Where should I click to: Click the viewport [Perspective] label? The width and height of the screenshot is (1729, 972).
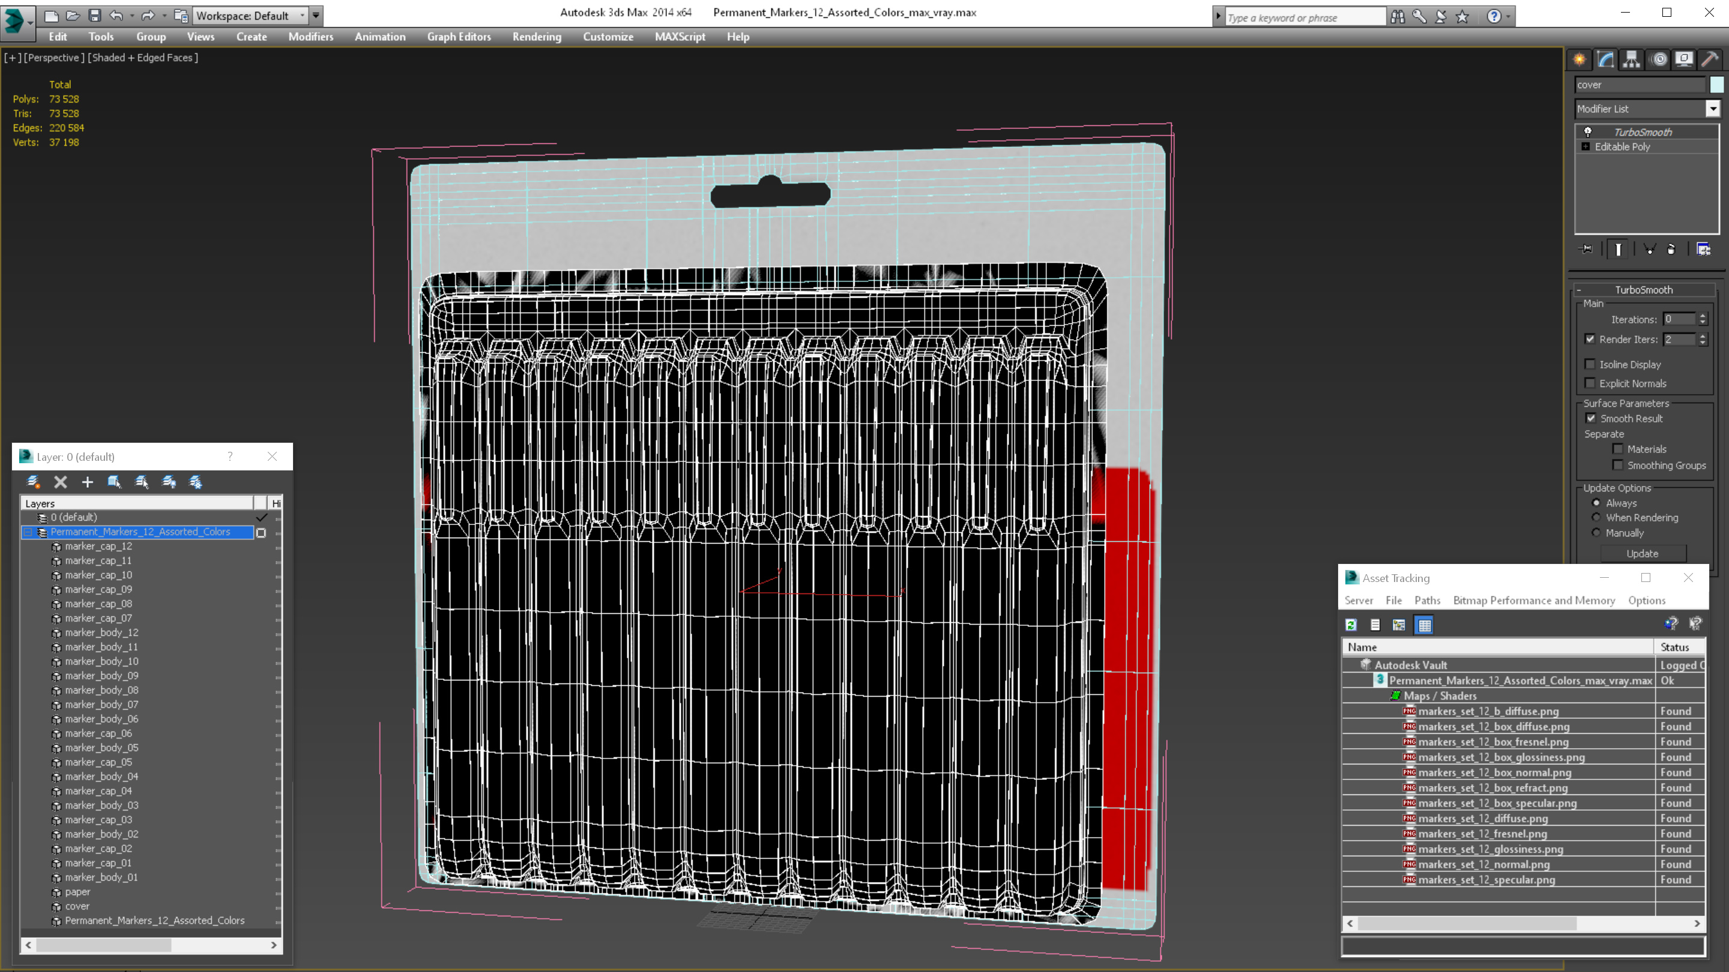(55, 58)
